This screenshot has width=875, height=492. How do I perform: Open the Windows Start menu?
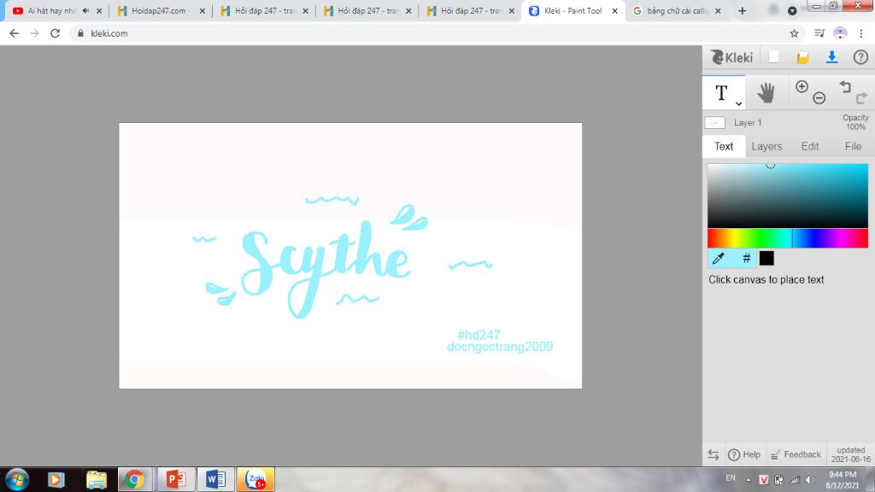[x=17, y=479]
